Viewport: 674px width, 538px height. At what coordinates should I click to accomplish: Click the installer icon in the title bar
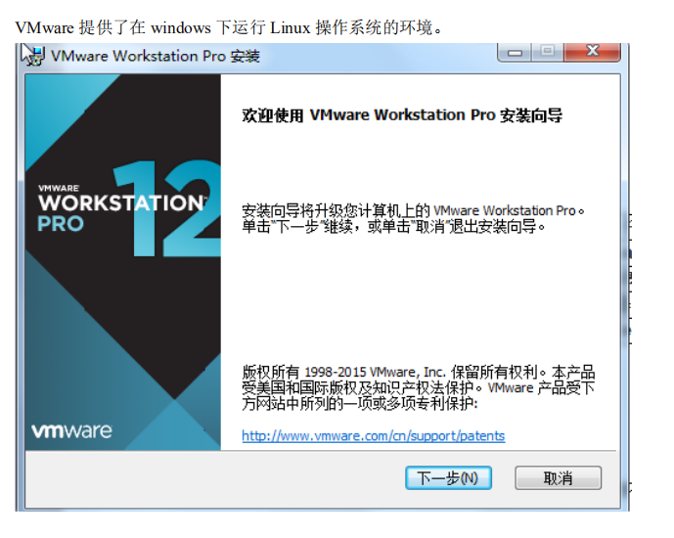[33, 55]
